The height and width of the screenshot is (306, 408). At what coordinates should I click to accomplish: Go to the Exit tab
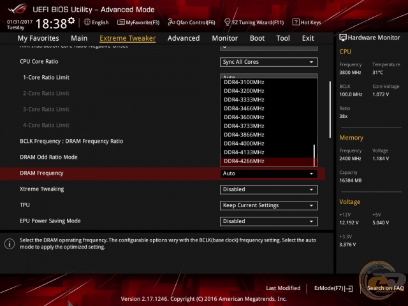(x=308, y=38)
